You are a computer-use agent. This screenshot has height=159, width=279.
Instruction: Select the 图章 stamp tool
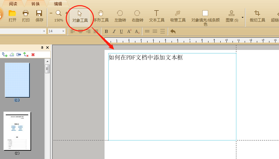(x=232, y=16)
